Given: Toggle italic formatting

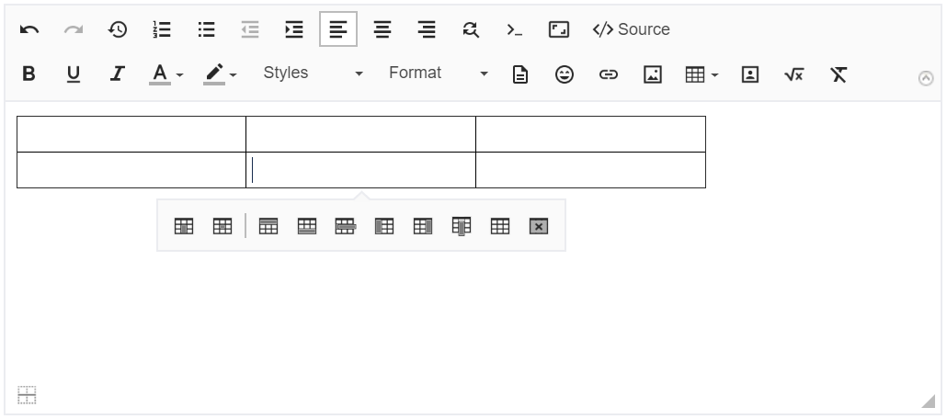Looking at the screenshot, I should point(117,74).
